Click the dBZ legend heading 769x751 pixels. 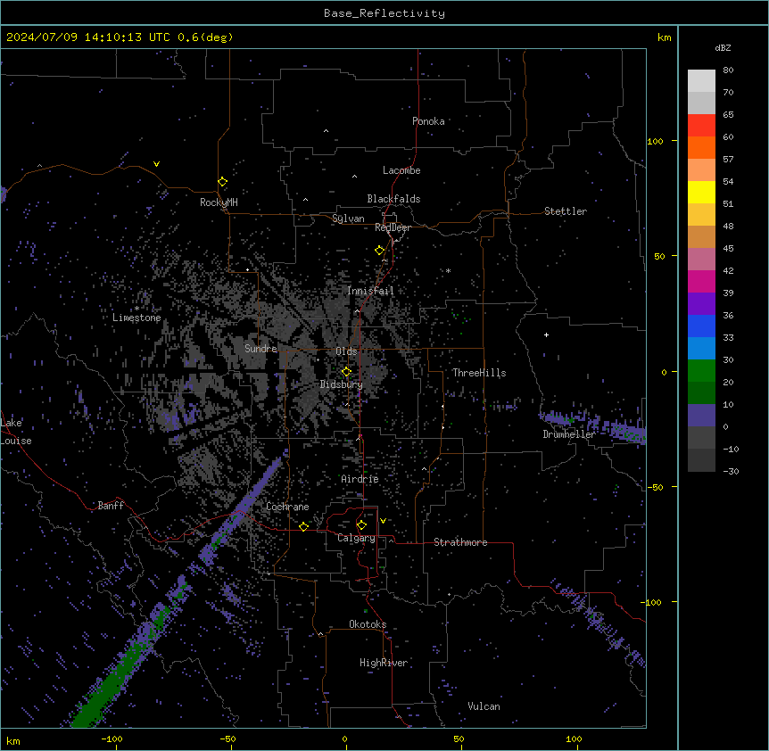[723, 48]
